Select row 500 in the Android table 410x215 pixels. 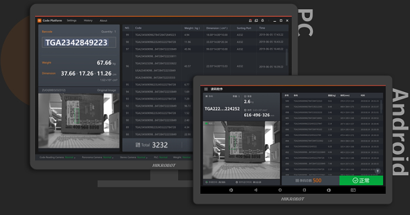(332, 101)
